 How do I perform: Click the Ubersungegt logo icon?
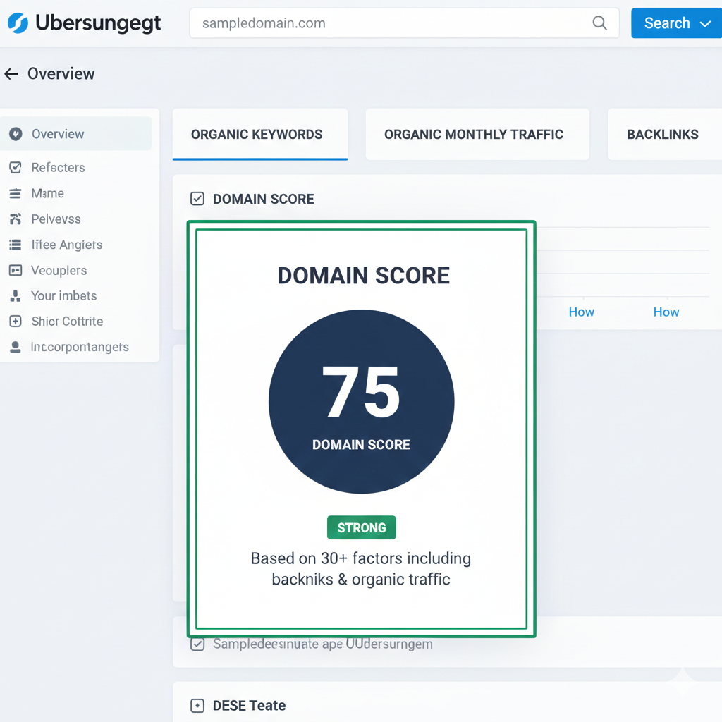(18, 23)
